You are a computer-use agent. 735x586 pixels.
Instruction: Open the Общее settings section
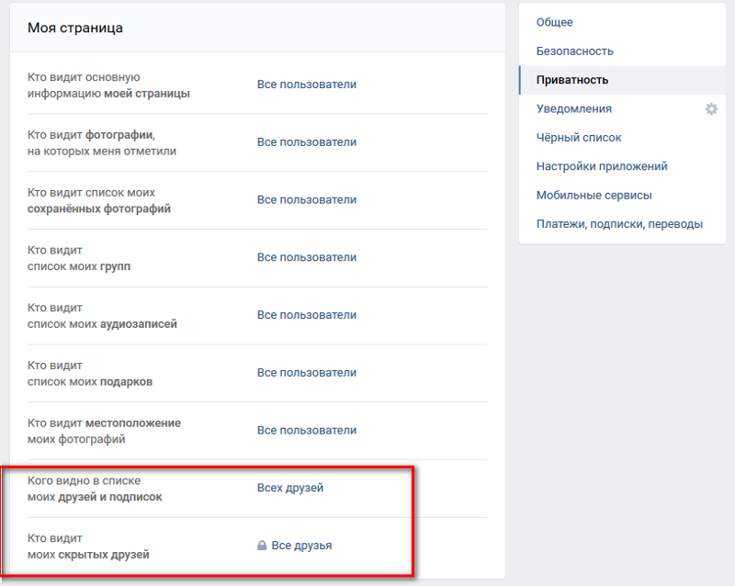554,22
